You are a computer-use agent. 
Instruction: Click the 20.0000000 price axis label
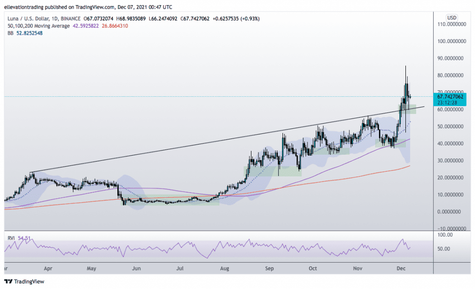click(450, 178)
